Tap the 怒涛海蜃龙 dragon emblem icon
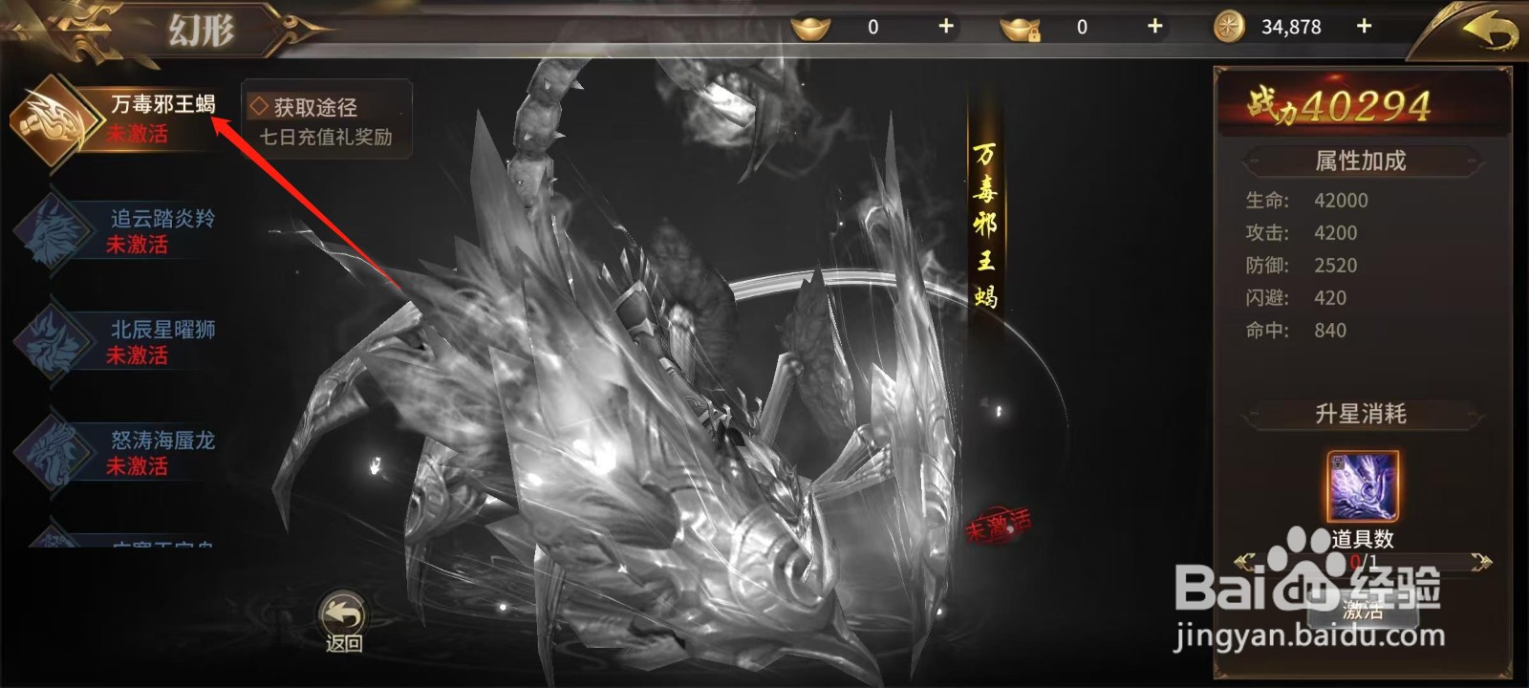Viewport: 1529px width, 688px height. [54, 453]
